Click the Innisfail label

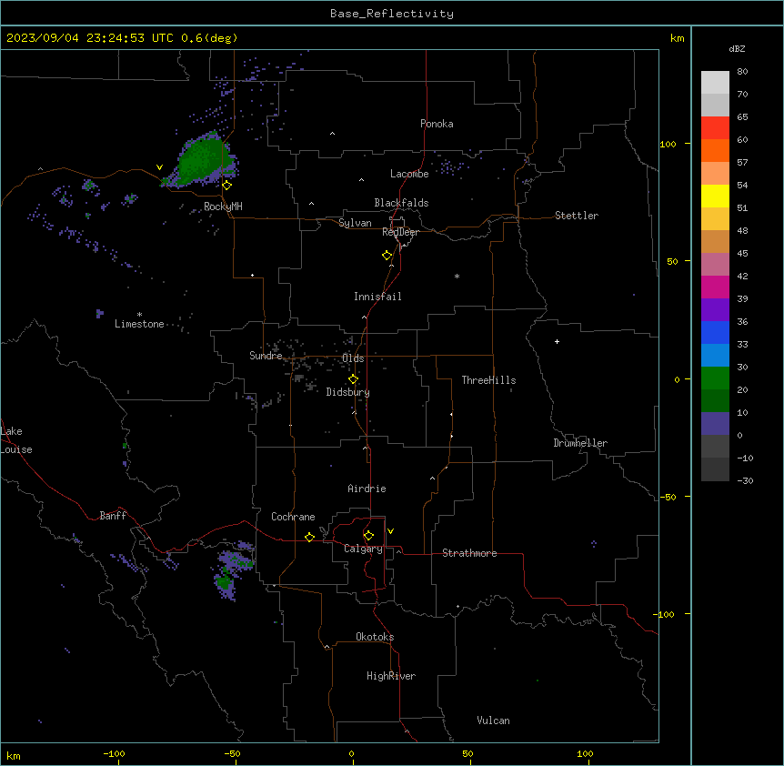[x=377, y=297]
